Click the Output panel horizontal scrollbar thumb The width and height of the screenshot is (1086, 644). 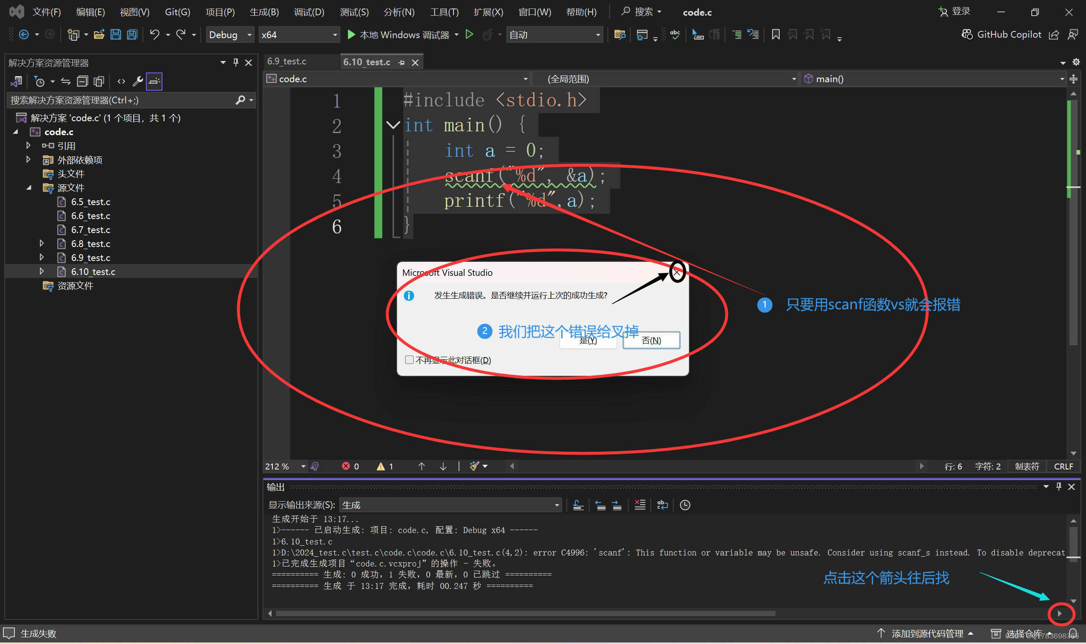(x=525, y=613)
